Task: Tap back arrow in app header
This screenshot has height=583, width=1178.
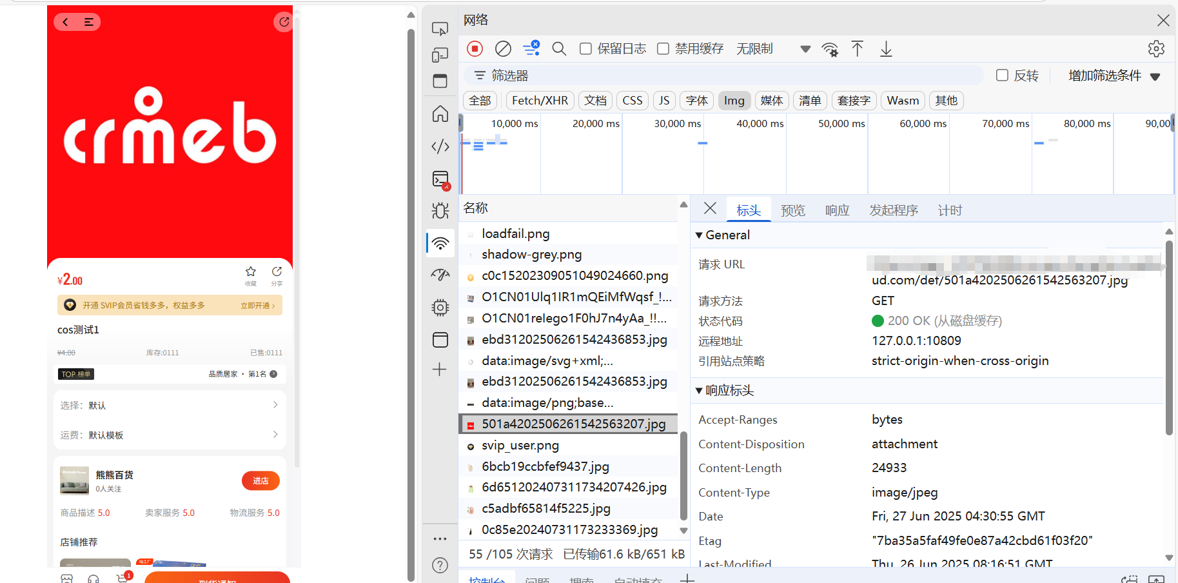Action: pyautogui.click(x=65, y=22)
